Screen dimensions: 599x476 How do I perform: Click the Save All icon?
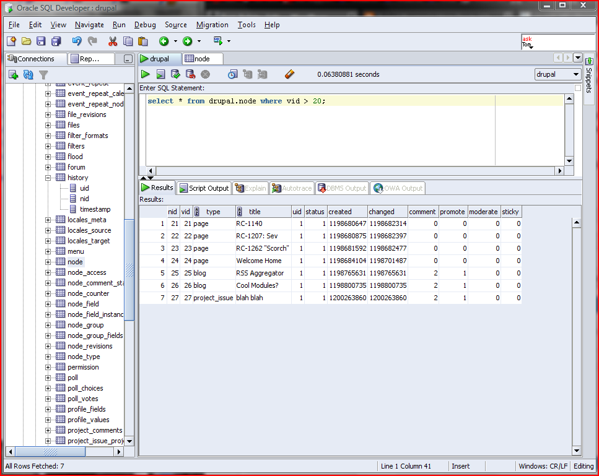click(56, 41)
